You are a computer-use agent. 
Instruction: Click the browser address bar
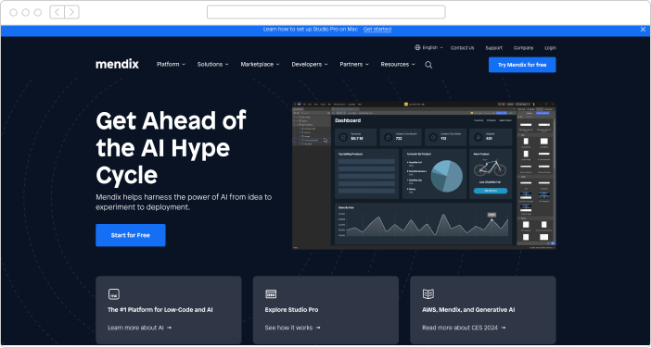(x=325, y=12)
